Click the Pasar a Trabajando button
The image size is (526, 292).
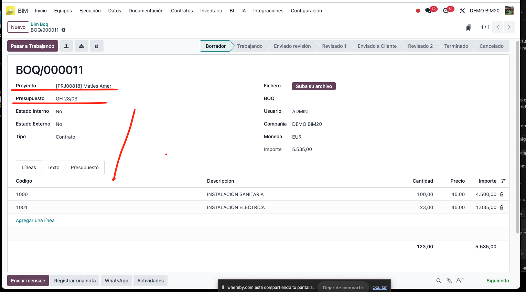pyautogui.click(x=33, y=46)
